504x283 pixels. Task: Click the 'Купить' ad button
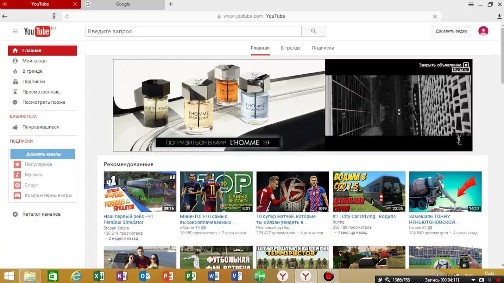460,70
